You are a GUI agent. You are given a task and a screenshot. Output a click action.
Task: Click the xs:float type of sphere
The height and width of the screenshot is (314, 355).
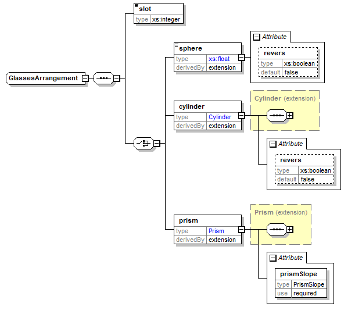218,59
